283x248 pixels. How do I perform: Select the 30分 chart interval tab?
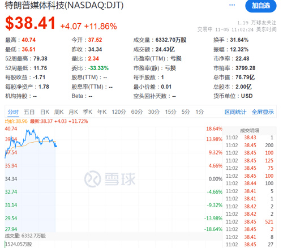[154, 112]
